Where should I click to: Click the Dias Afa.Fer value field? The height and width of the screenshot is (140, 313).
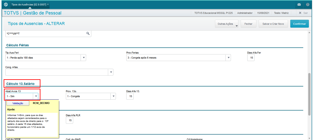point(251,58)
